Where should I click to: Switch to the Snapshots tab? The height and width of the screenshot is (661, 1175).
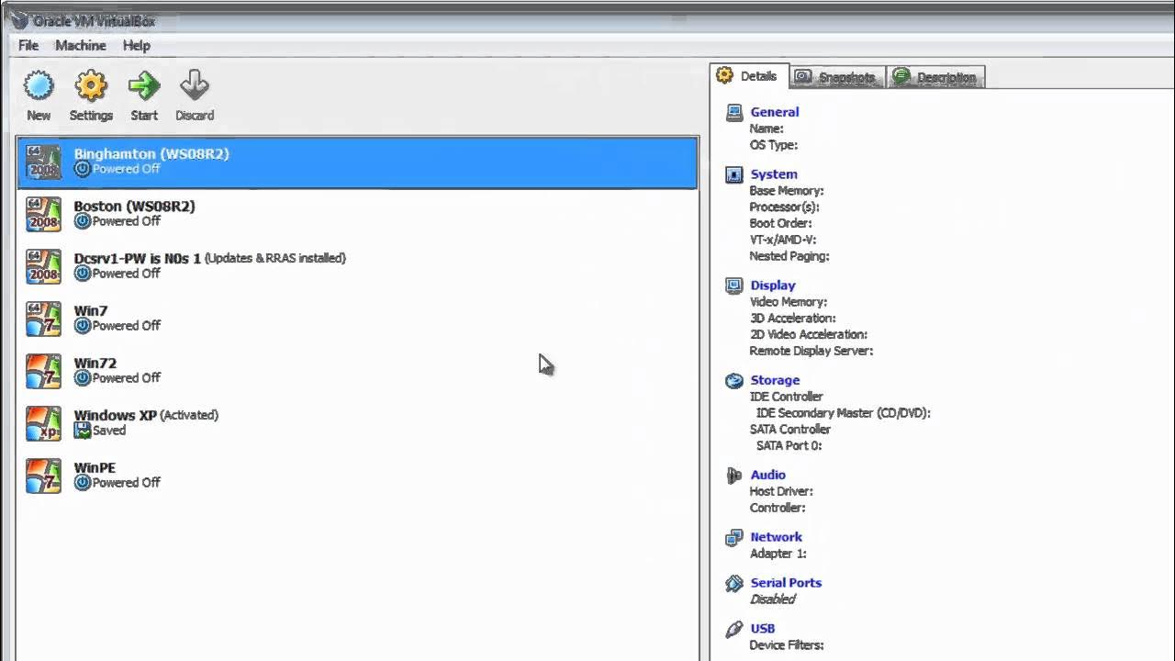(x=836, y=77)
